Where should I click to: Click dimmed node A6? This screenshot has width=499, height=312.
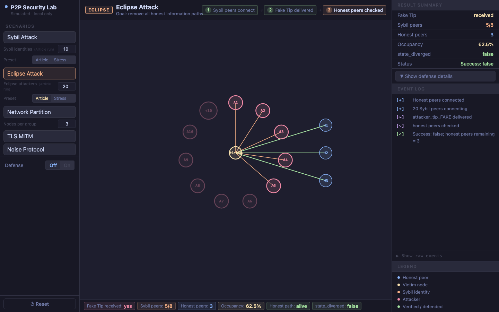pyautogui.click(x=250, y=201)
